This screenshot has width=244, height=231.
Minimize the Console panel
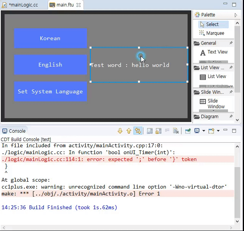[x=225, y=130]
